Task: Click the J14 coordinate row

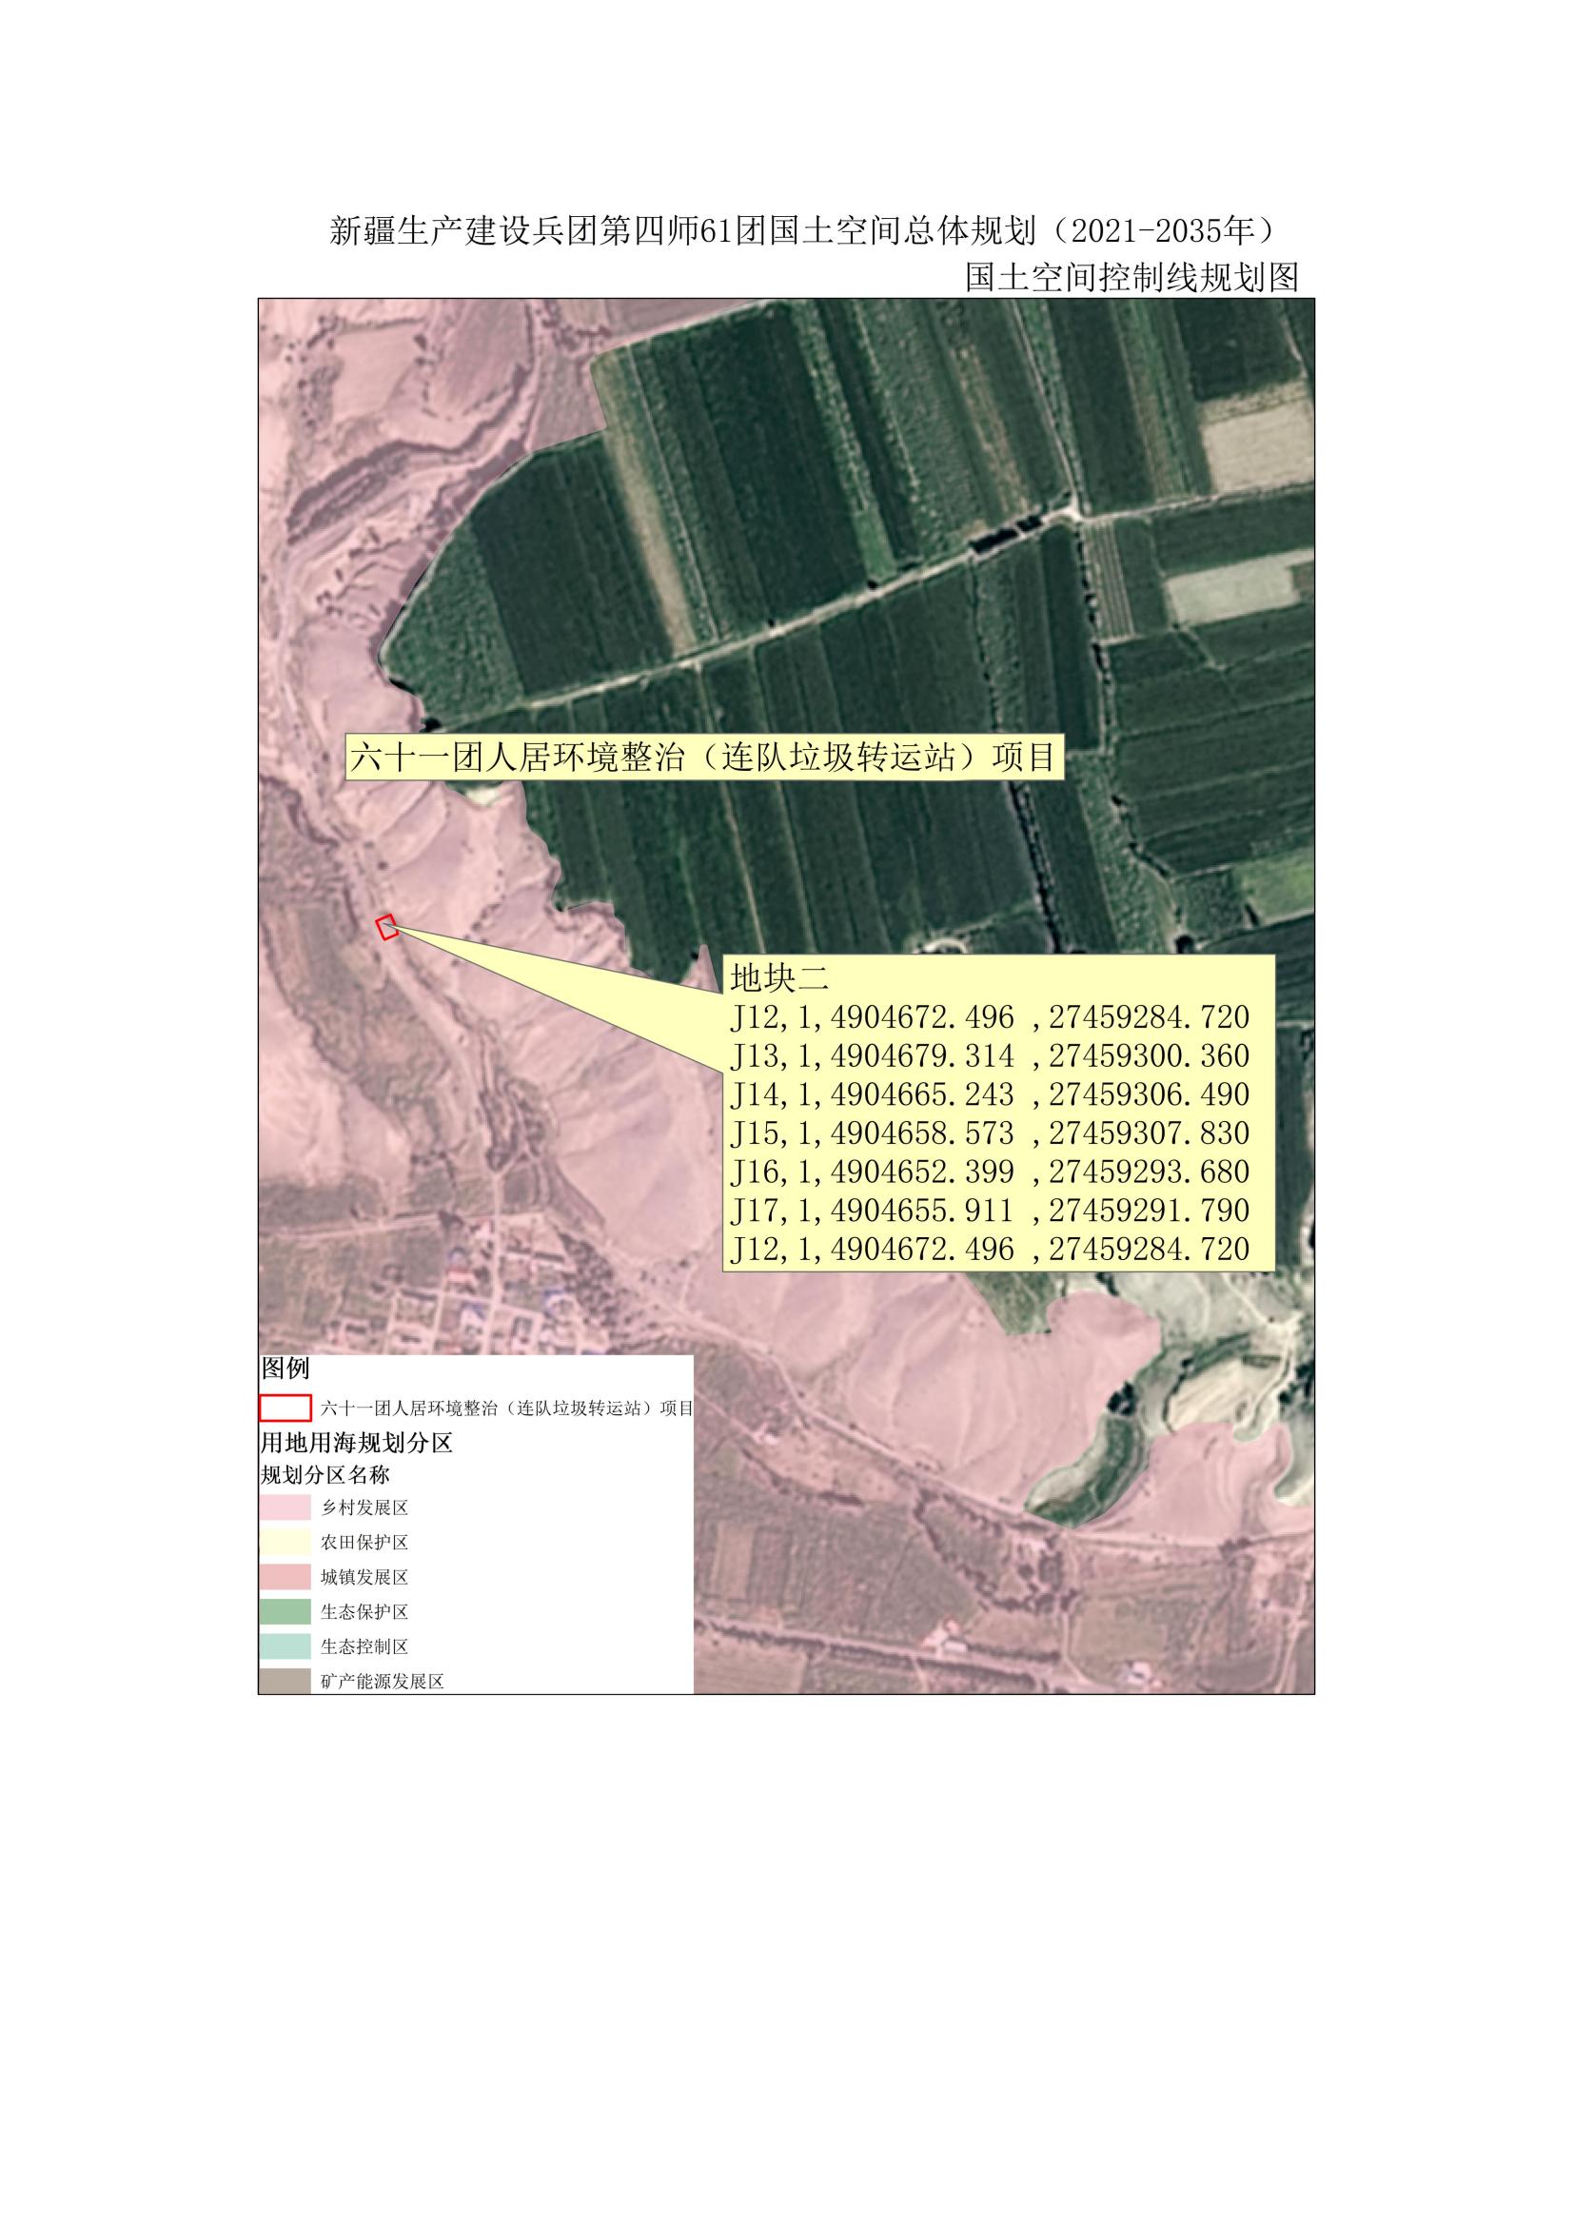Action: tap(990, 1094)
